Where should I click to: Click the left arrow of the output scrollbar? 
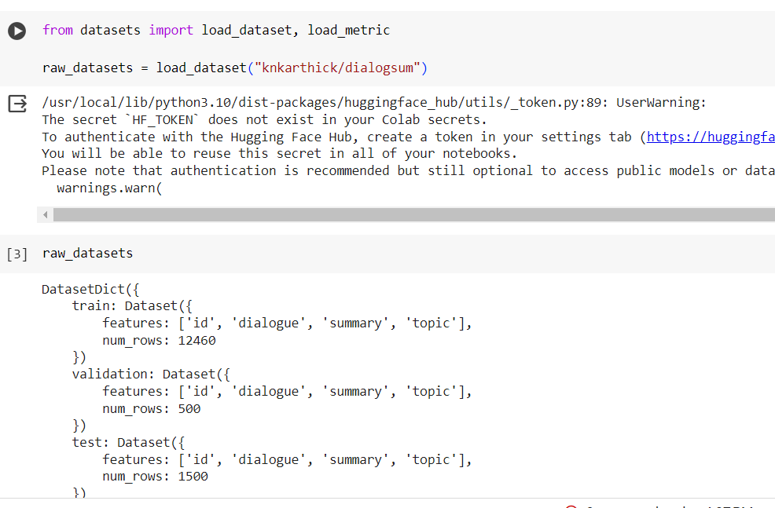(46, 214)
